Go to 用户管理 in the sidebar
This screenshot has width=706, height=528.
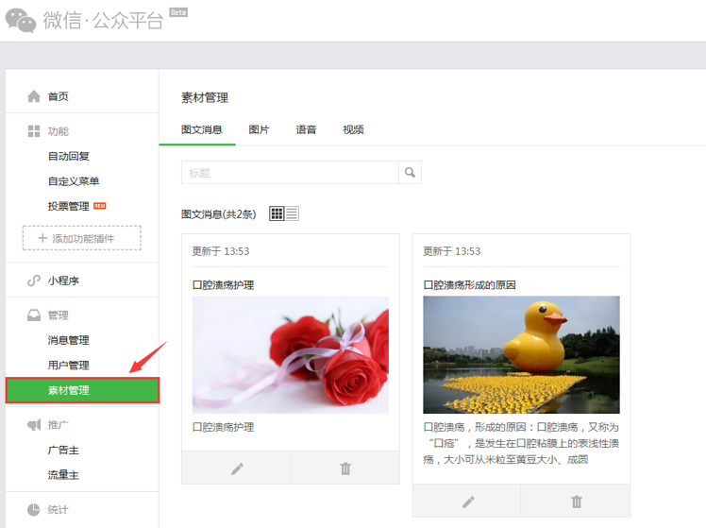(69, 366)
